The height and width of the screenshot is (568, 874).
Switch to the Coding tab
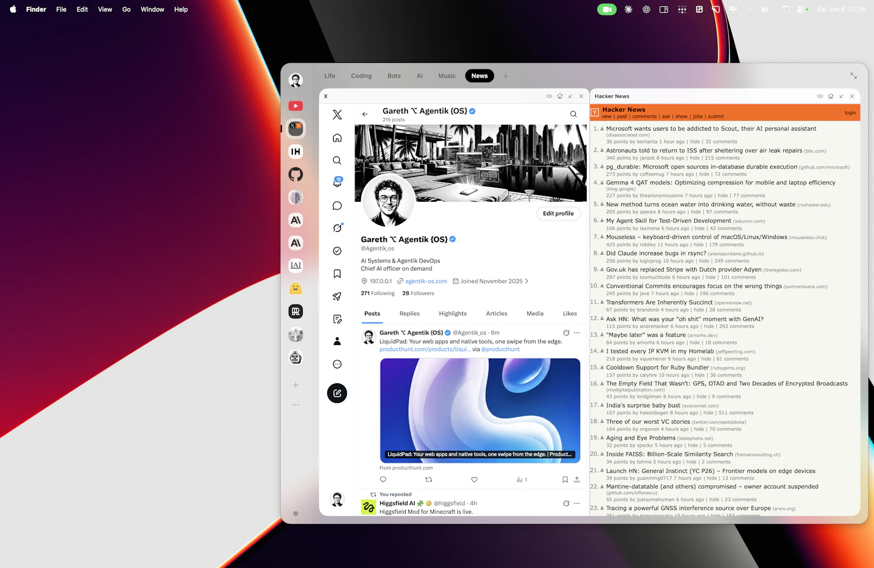coord(361,76)
